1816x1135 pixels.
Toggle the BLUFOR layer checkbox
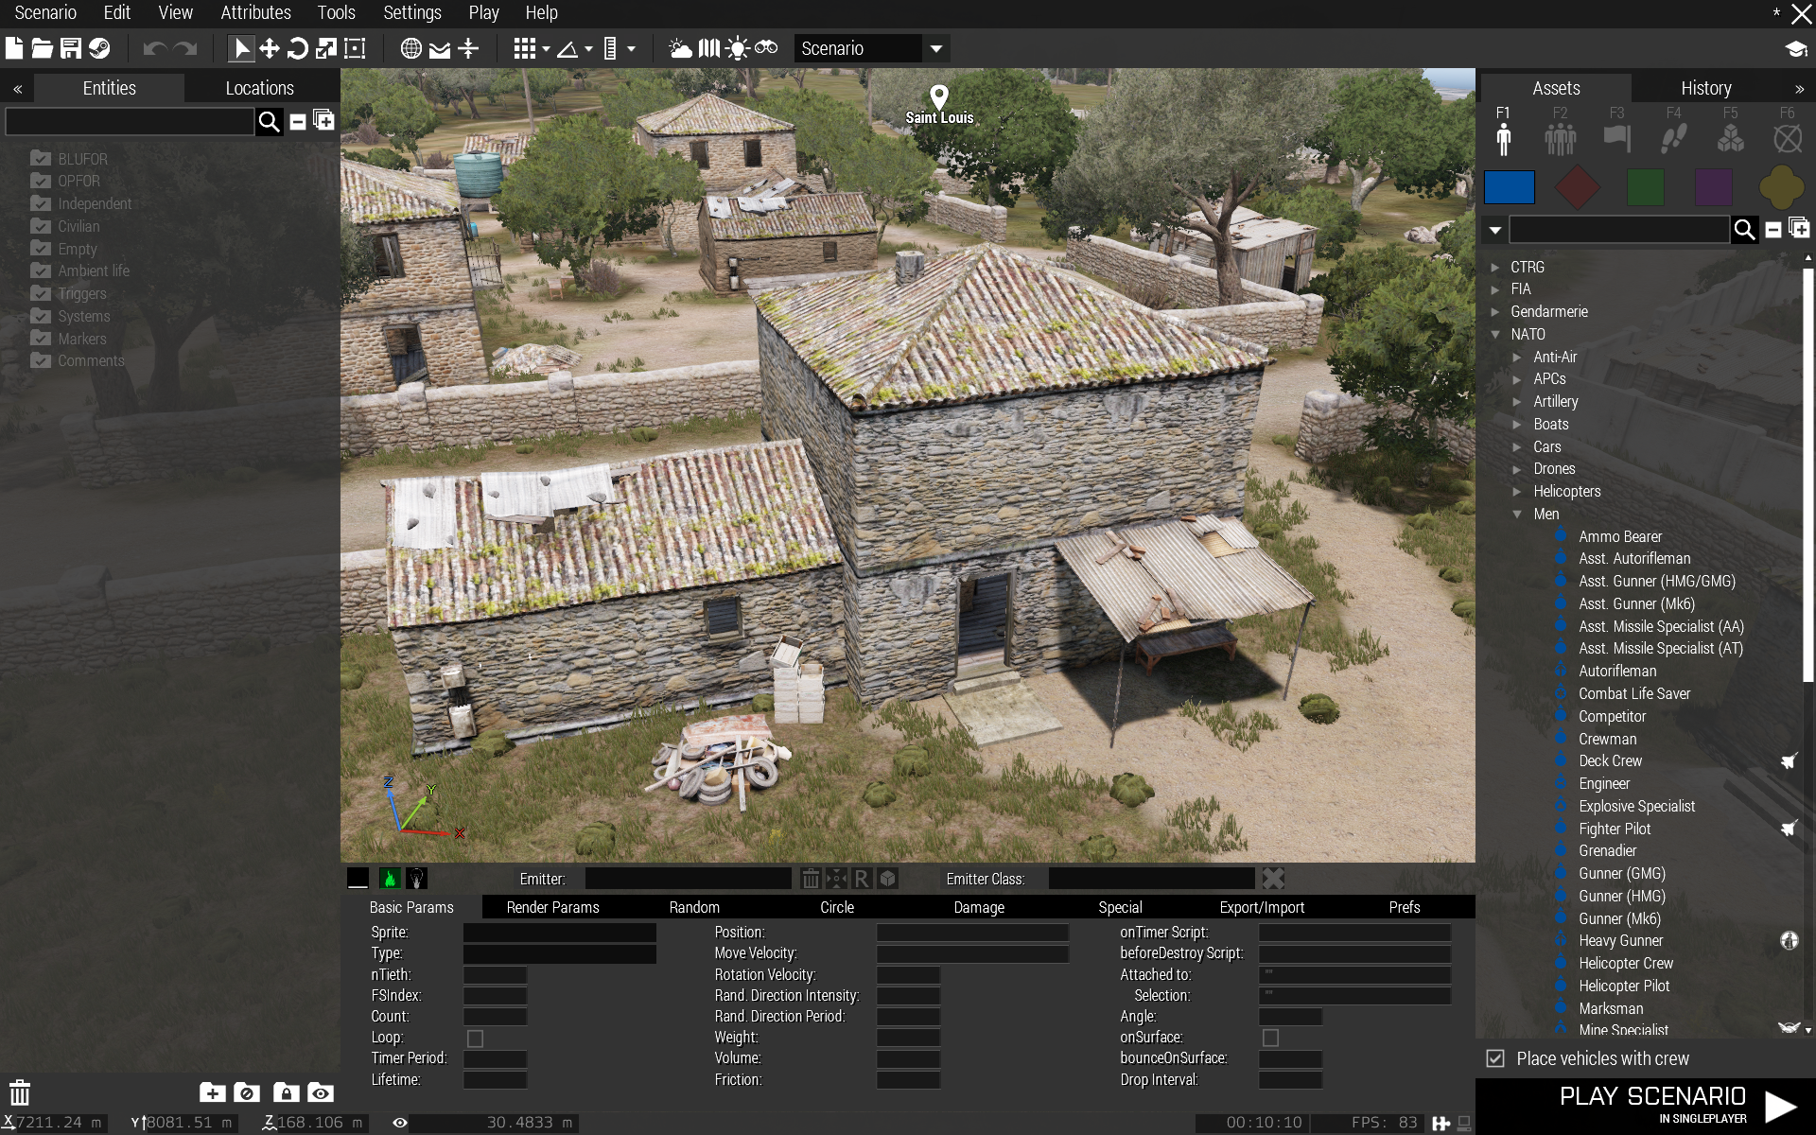(x=41, y=158)
